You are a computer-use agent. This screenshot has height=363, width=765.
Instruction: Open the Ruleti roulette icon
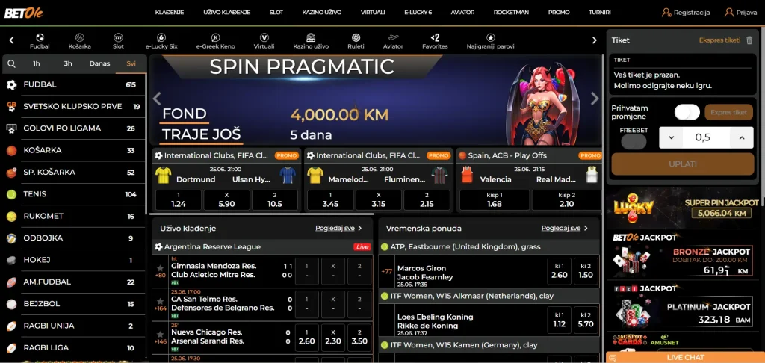(x=356, y=37)
